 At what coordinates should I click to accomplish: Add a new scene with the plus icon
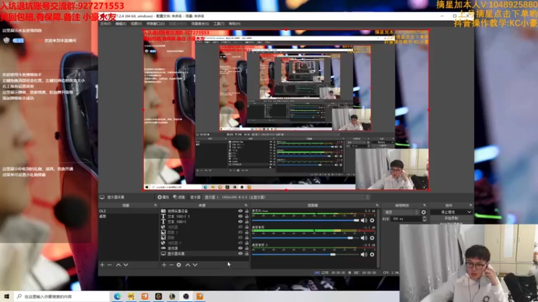point(102,264)
